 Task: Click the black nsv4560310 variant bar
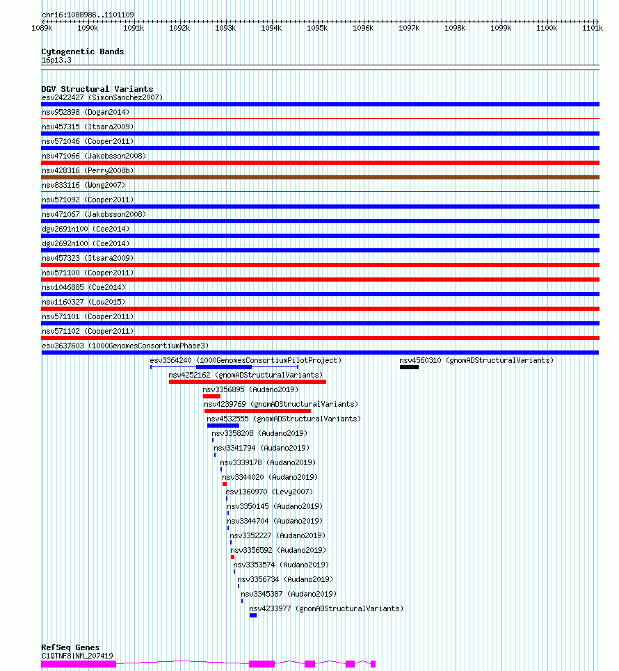tap(409, 367)
